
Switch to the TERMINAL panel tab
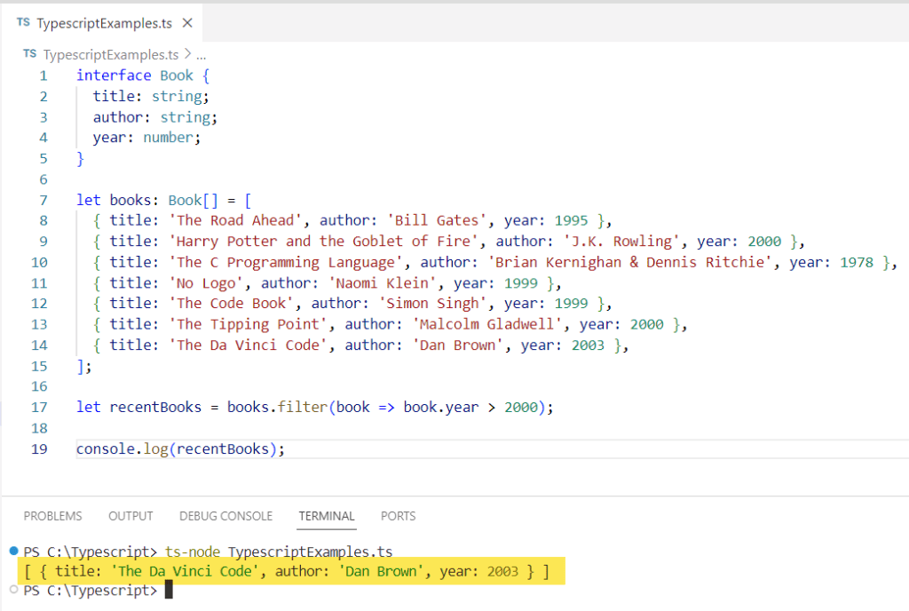tap(327, 516)
